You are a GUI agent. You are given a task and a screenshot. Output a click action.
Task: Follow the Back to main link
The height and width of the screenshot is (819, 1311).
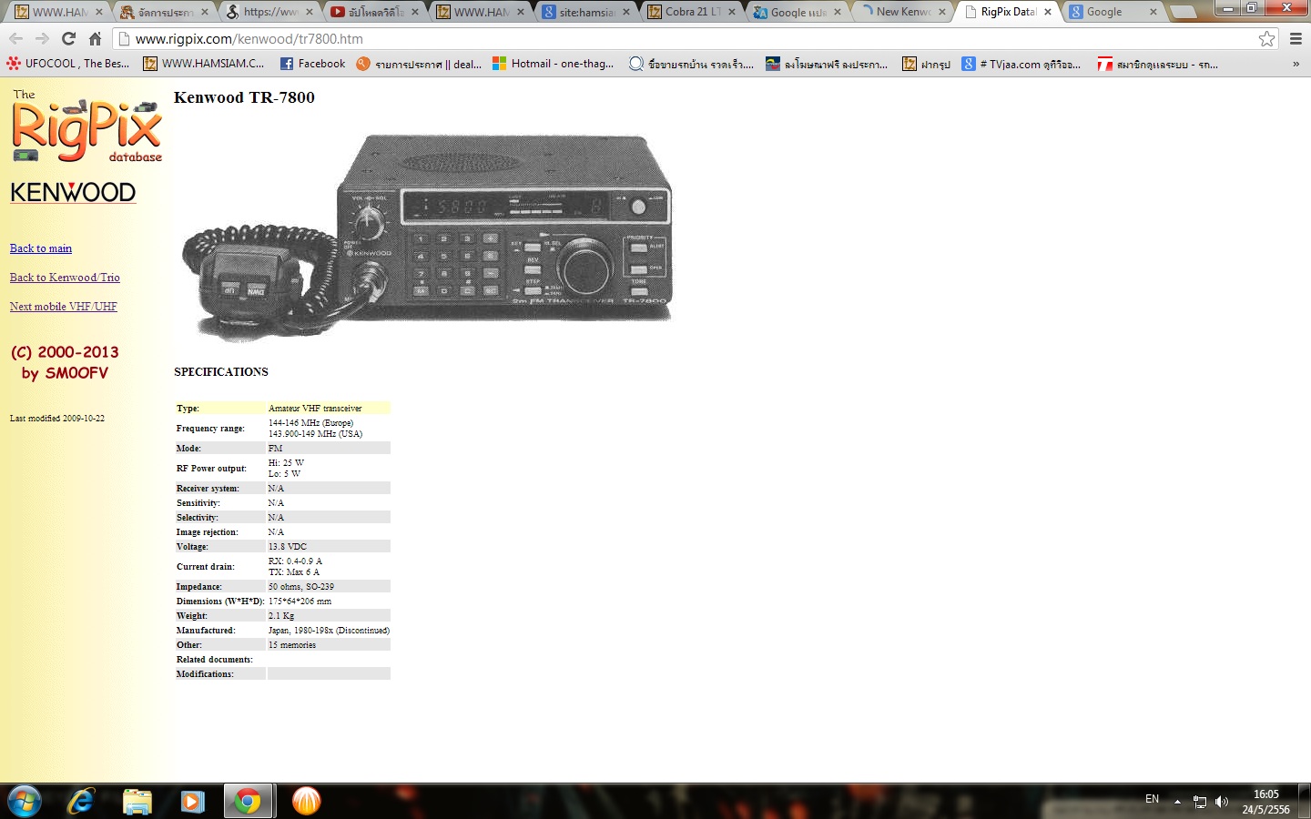click(x=41, y=248)
